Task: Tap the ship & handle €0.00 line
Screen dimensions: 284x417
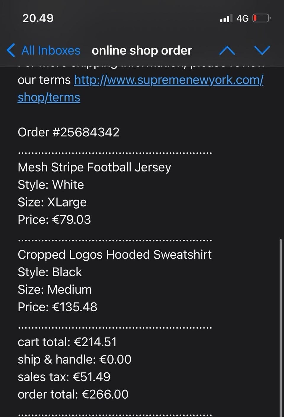Action: 75,359
